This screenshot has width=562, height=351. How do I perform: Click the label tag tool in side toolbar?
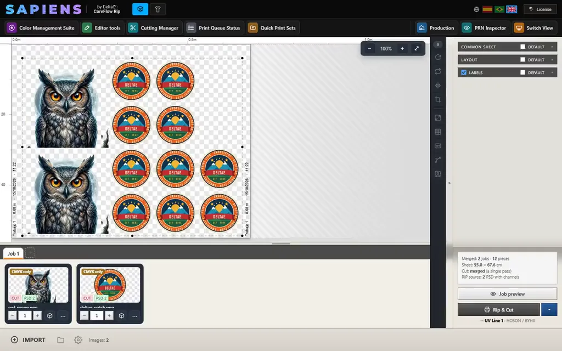click(437, 146)
